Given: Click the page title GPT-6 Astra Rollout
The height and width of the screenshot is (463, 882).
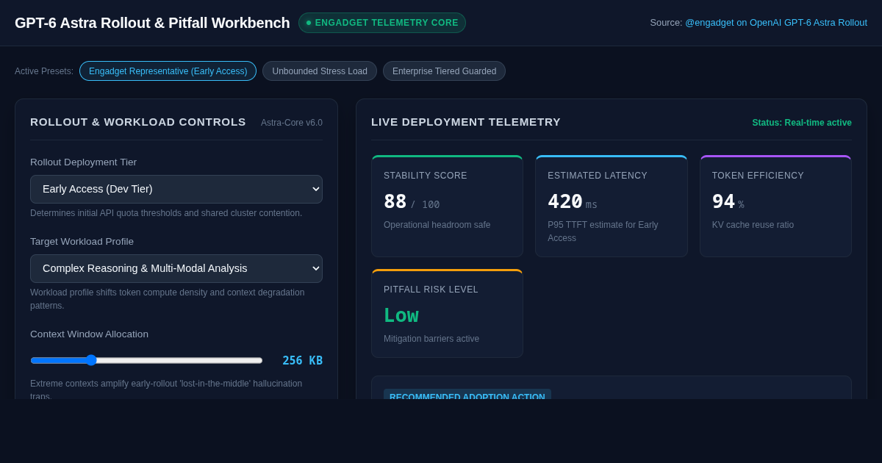Looking at the screenshot, I should pos(152,23).
